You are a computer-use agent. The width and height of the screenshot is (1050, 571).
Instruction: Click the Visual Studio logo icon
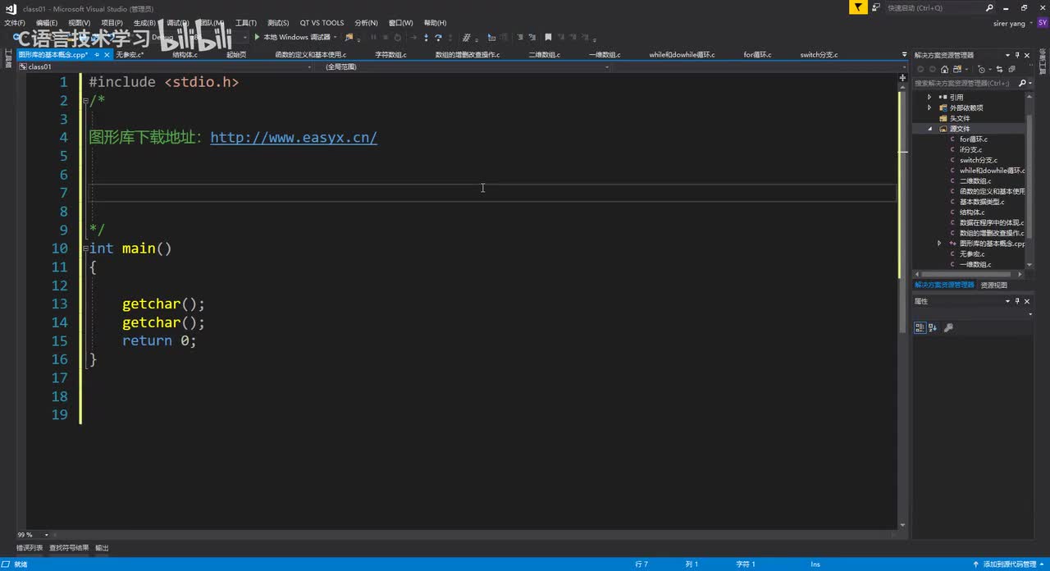[11, 8]
